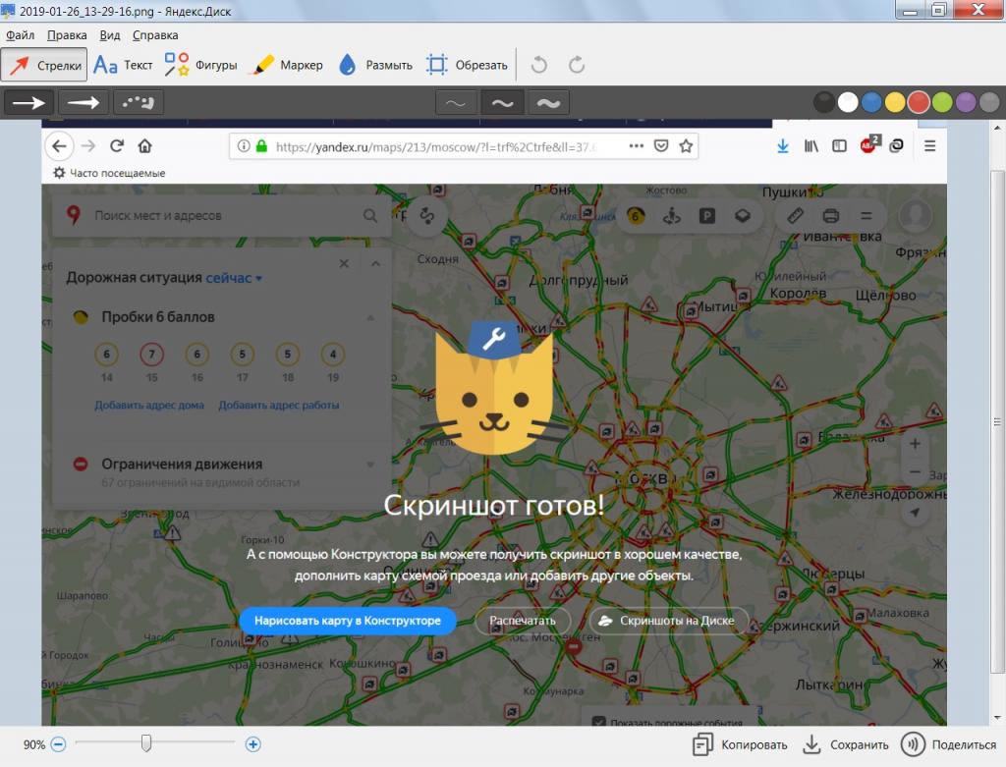The width and height of the screenshot is (1006, 767).
Task: Pick the blue color swatch
Action: point(871,102)
